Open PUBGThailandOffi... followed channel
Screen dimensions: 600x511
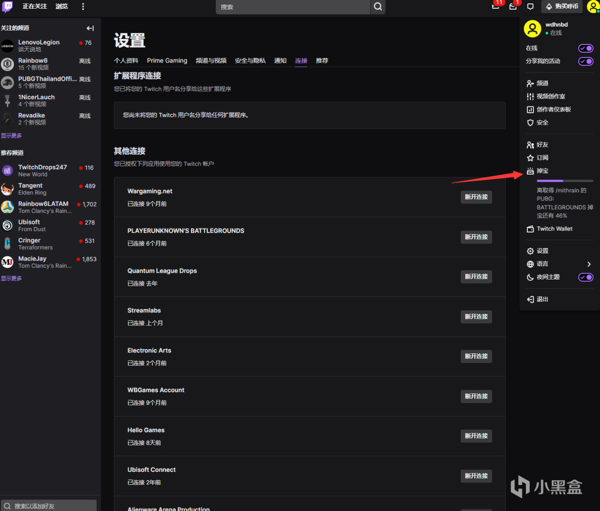(x=50, y=82)
